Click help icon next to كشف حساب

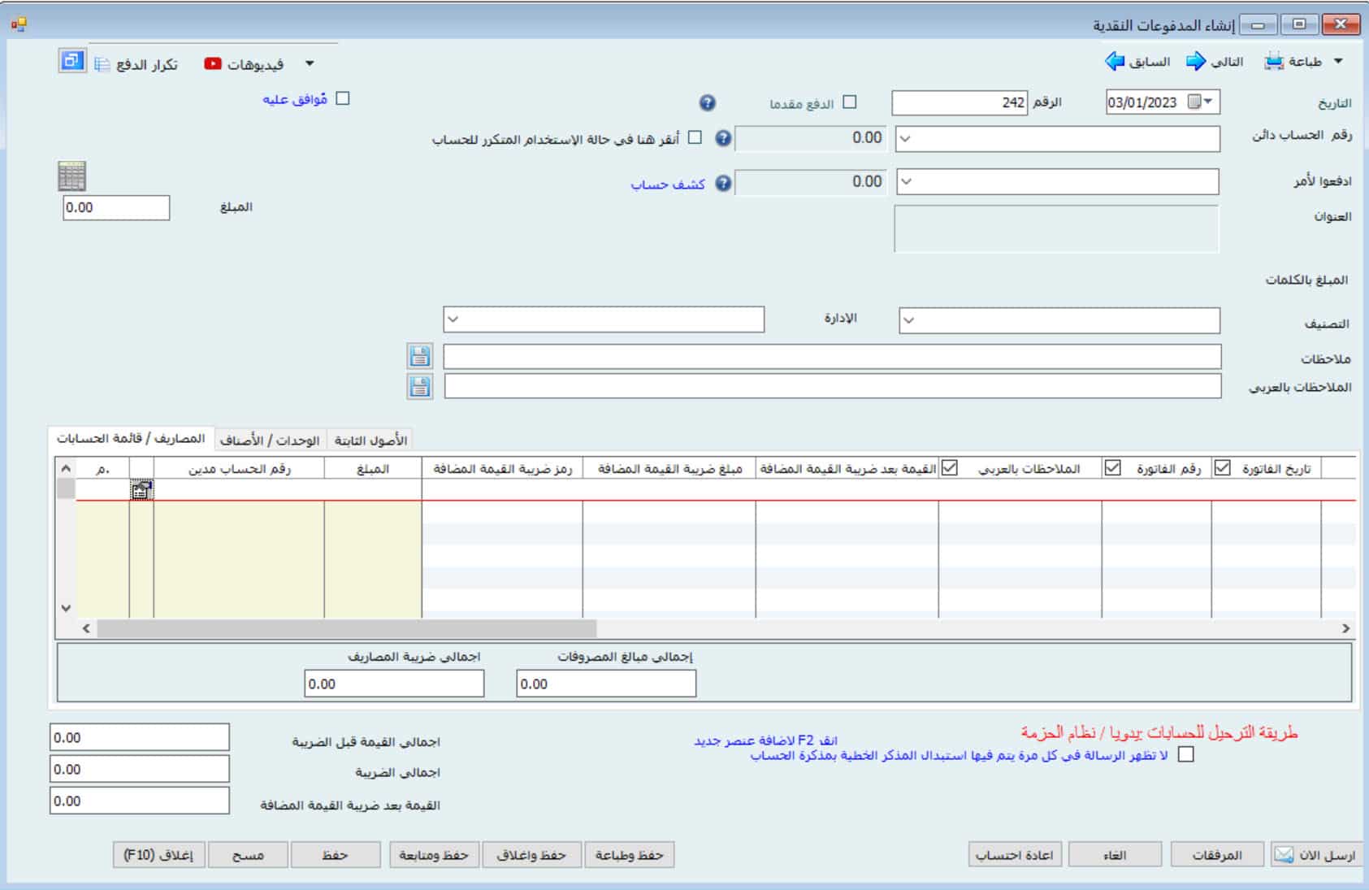723,184
